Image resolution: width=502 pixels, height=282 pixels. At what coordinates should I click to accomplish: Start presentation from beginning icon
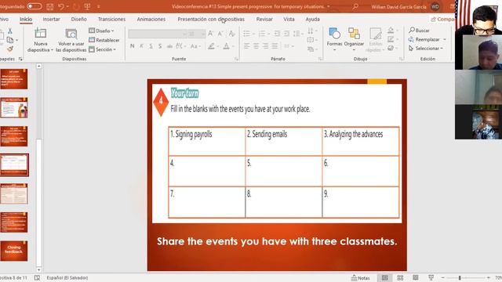click(87, 6)
